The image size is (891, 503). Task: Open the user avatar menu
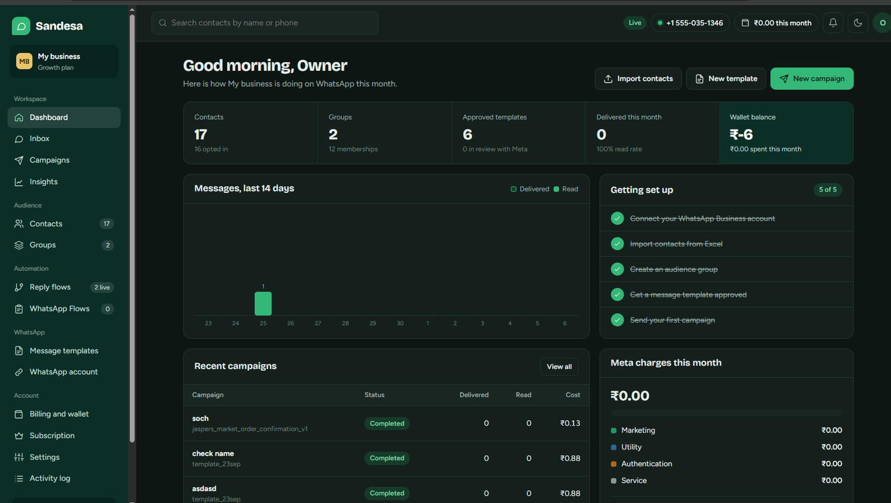click(x=882, y=23)
